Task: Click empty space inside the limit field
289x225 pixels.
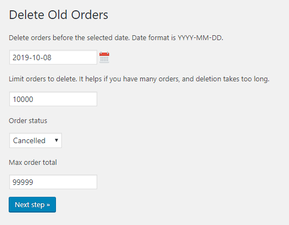Action: coord(65,99)
